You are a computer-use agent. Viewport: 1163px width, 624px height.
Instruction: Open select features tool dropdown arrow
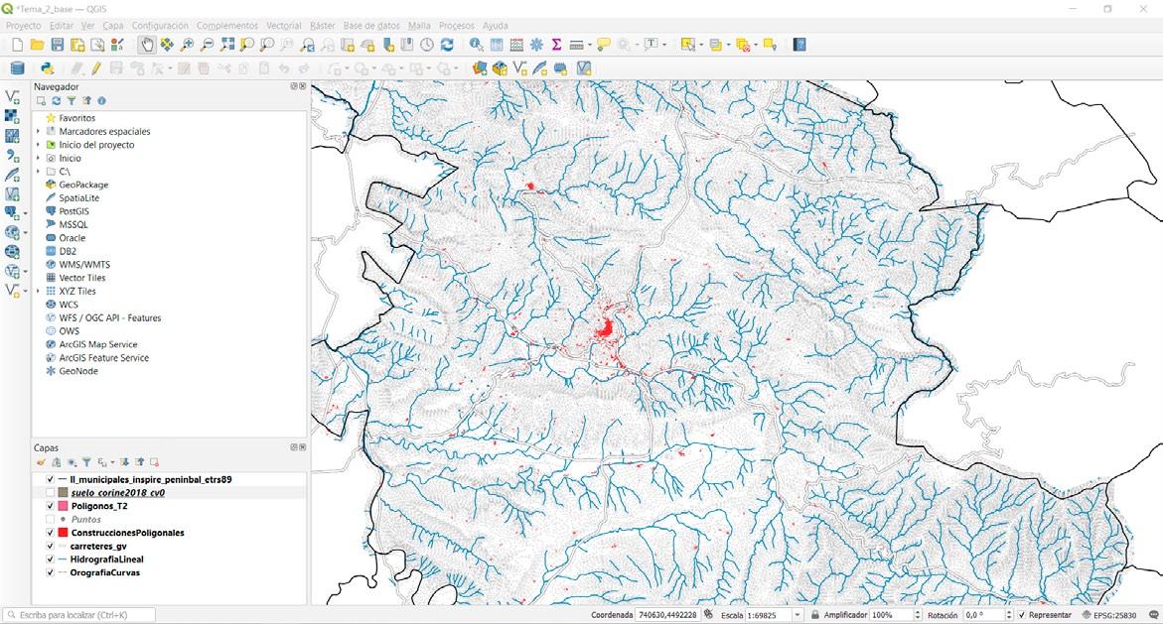(701, 45)
